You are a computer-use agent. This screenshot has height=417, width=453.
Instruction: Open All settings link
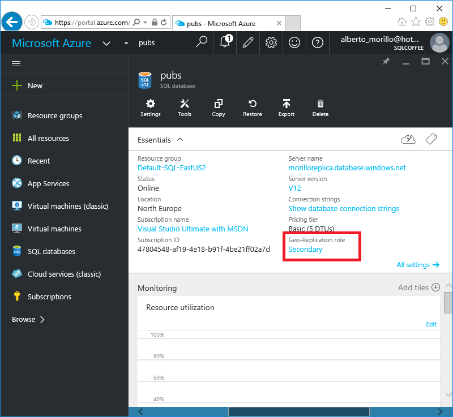[418, 265]
